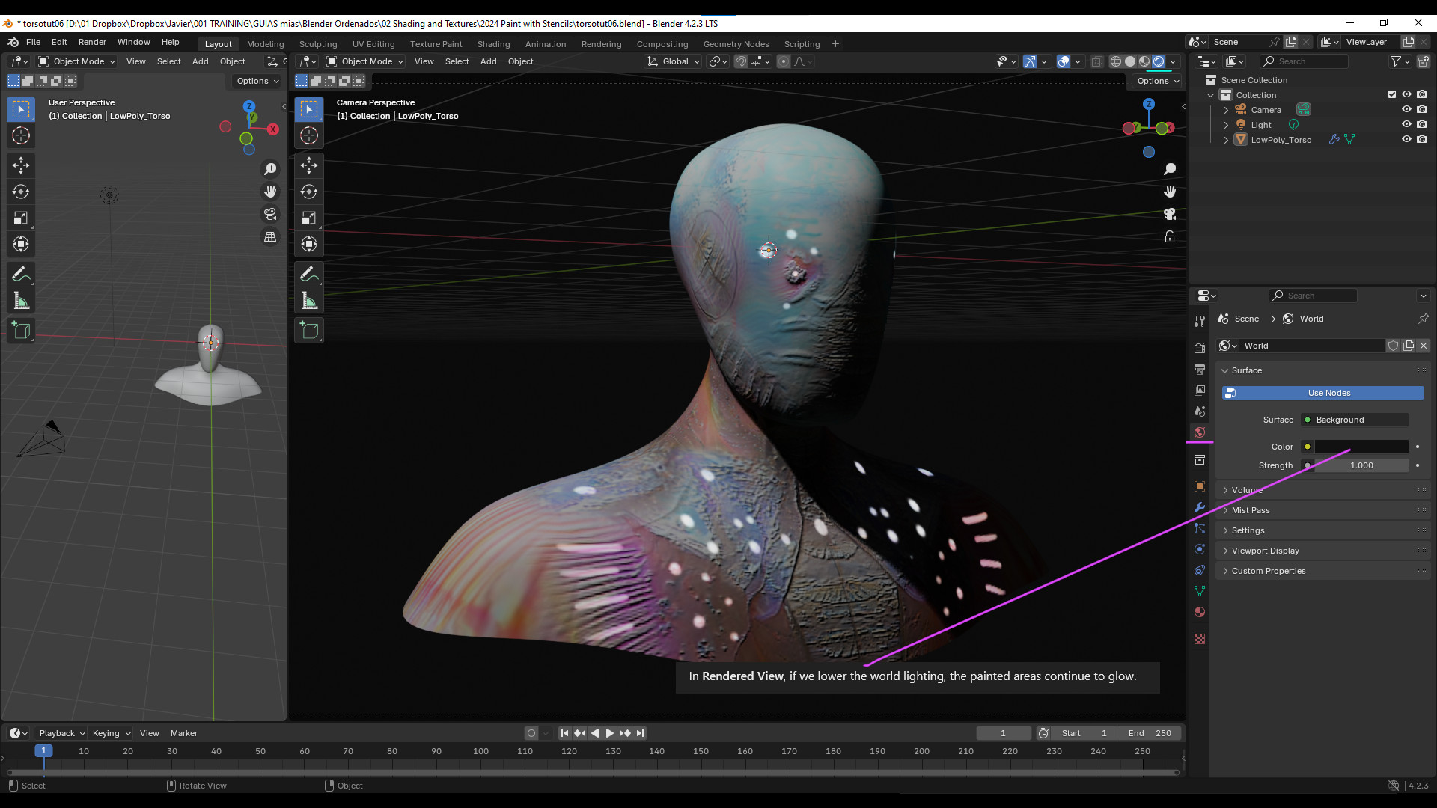Viewport: 1437px width, 808px height.
Task: Open the Render menu
Action: pos(92,42)
